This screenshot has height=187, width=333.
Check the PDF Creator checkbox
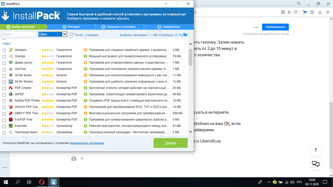point(4,88)
